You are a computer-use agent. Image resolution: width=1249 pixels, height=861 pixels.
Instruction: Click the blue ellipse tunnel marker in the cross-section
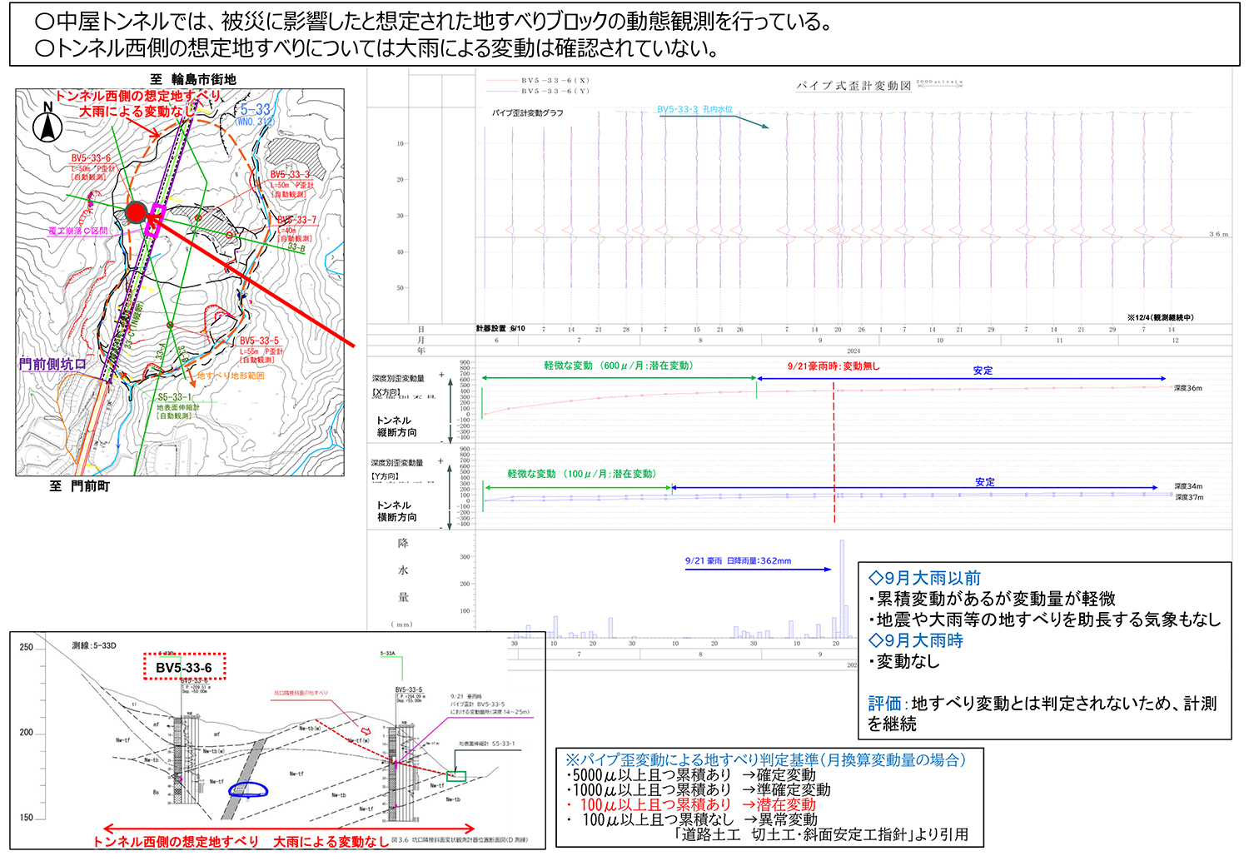[x=248, y=789]
